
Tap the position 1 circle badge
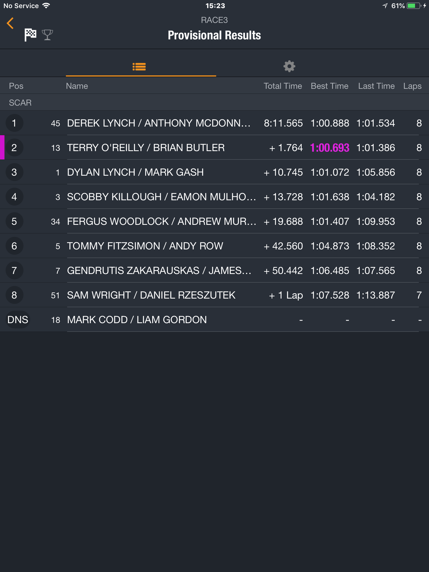(14, 123)
